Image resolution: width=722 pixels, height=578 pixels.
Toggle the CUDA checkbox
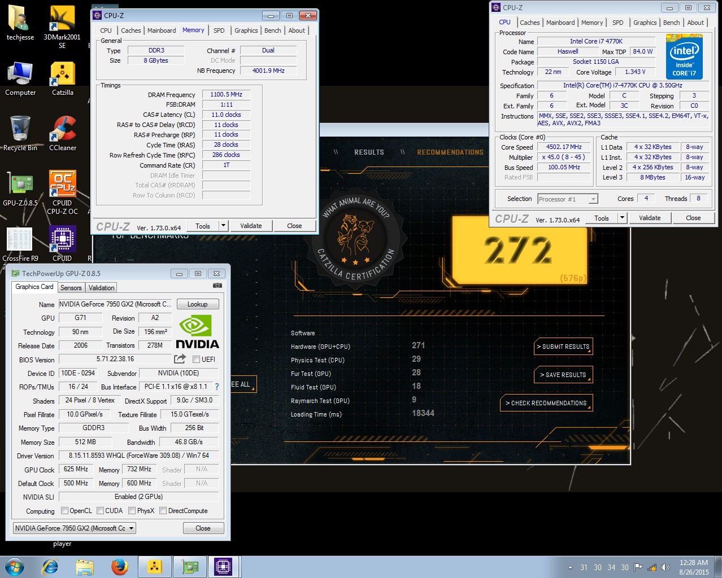100,511
